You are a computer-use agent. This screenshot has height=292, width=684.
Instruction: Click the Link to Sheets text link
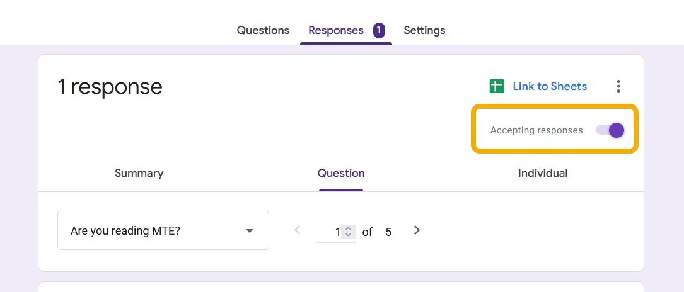549,86
